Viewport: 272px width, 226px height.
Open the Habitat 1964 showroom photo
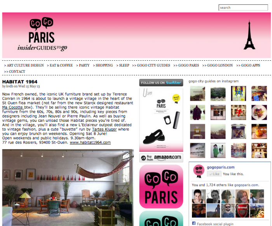(x=68, y=187)
